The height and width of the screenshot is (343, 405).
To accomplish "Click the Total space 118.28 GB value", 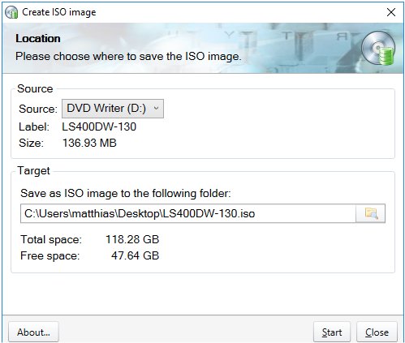I will 132,239.
